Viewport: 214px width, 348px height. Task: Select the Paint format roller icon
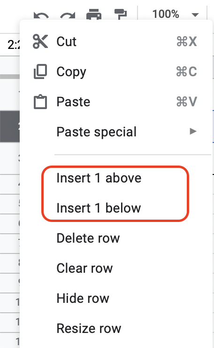(x=121, y=14)
